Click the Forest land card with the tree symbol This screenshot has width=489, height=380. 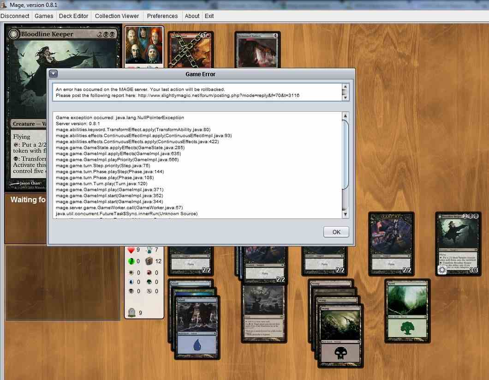pyautogui.click(x=407, y=311)
